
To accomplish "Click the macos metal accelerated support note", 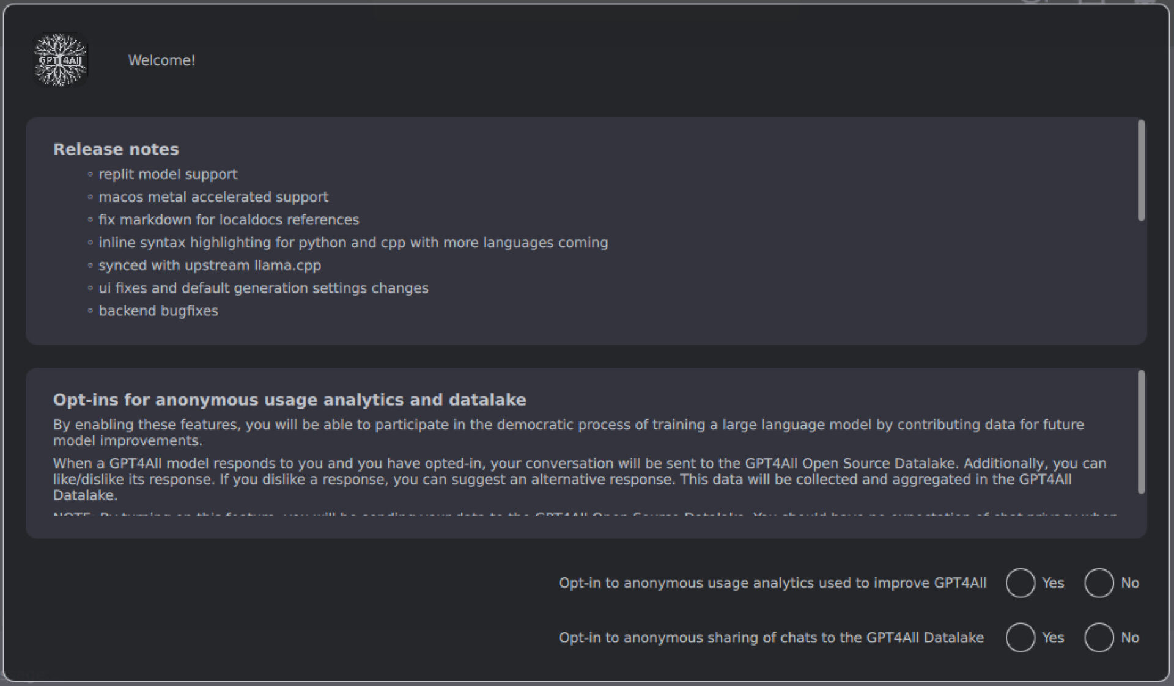I will [213, 197].
